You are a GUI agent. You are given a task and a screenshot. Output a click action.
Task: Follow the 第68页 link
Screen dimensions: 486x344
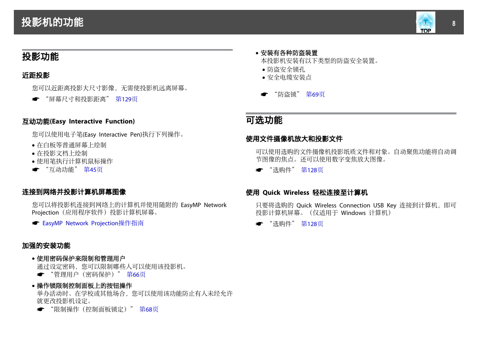(149, 309)
